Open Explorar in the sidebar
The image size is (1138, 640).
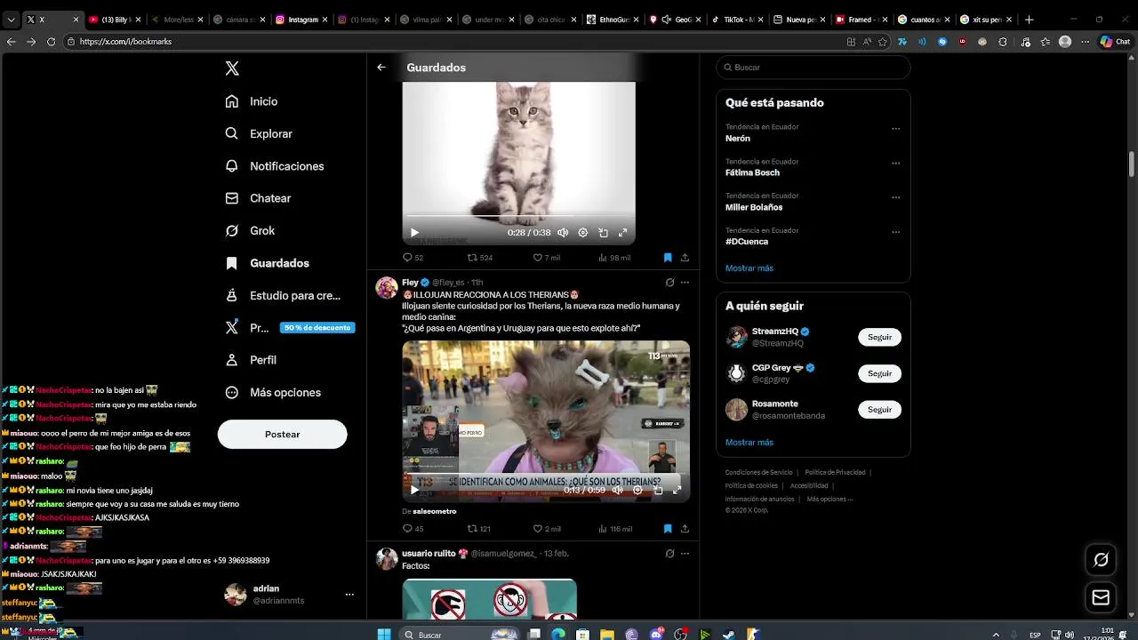(x=259, y=133)
